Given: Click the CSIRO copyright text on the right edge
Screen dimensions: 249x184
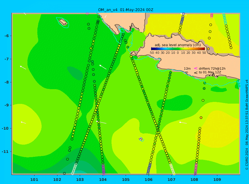Looking at the screenshot, I should point(247,125).
